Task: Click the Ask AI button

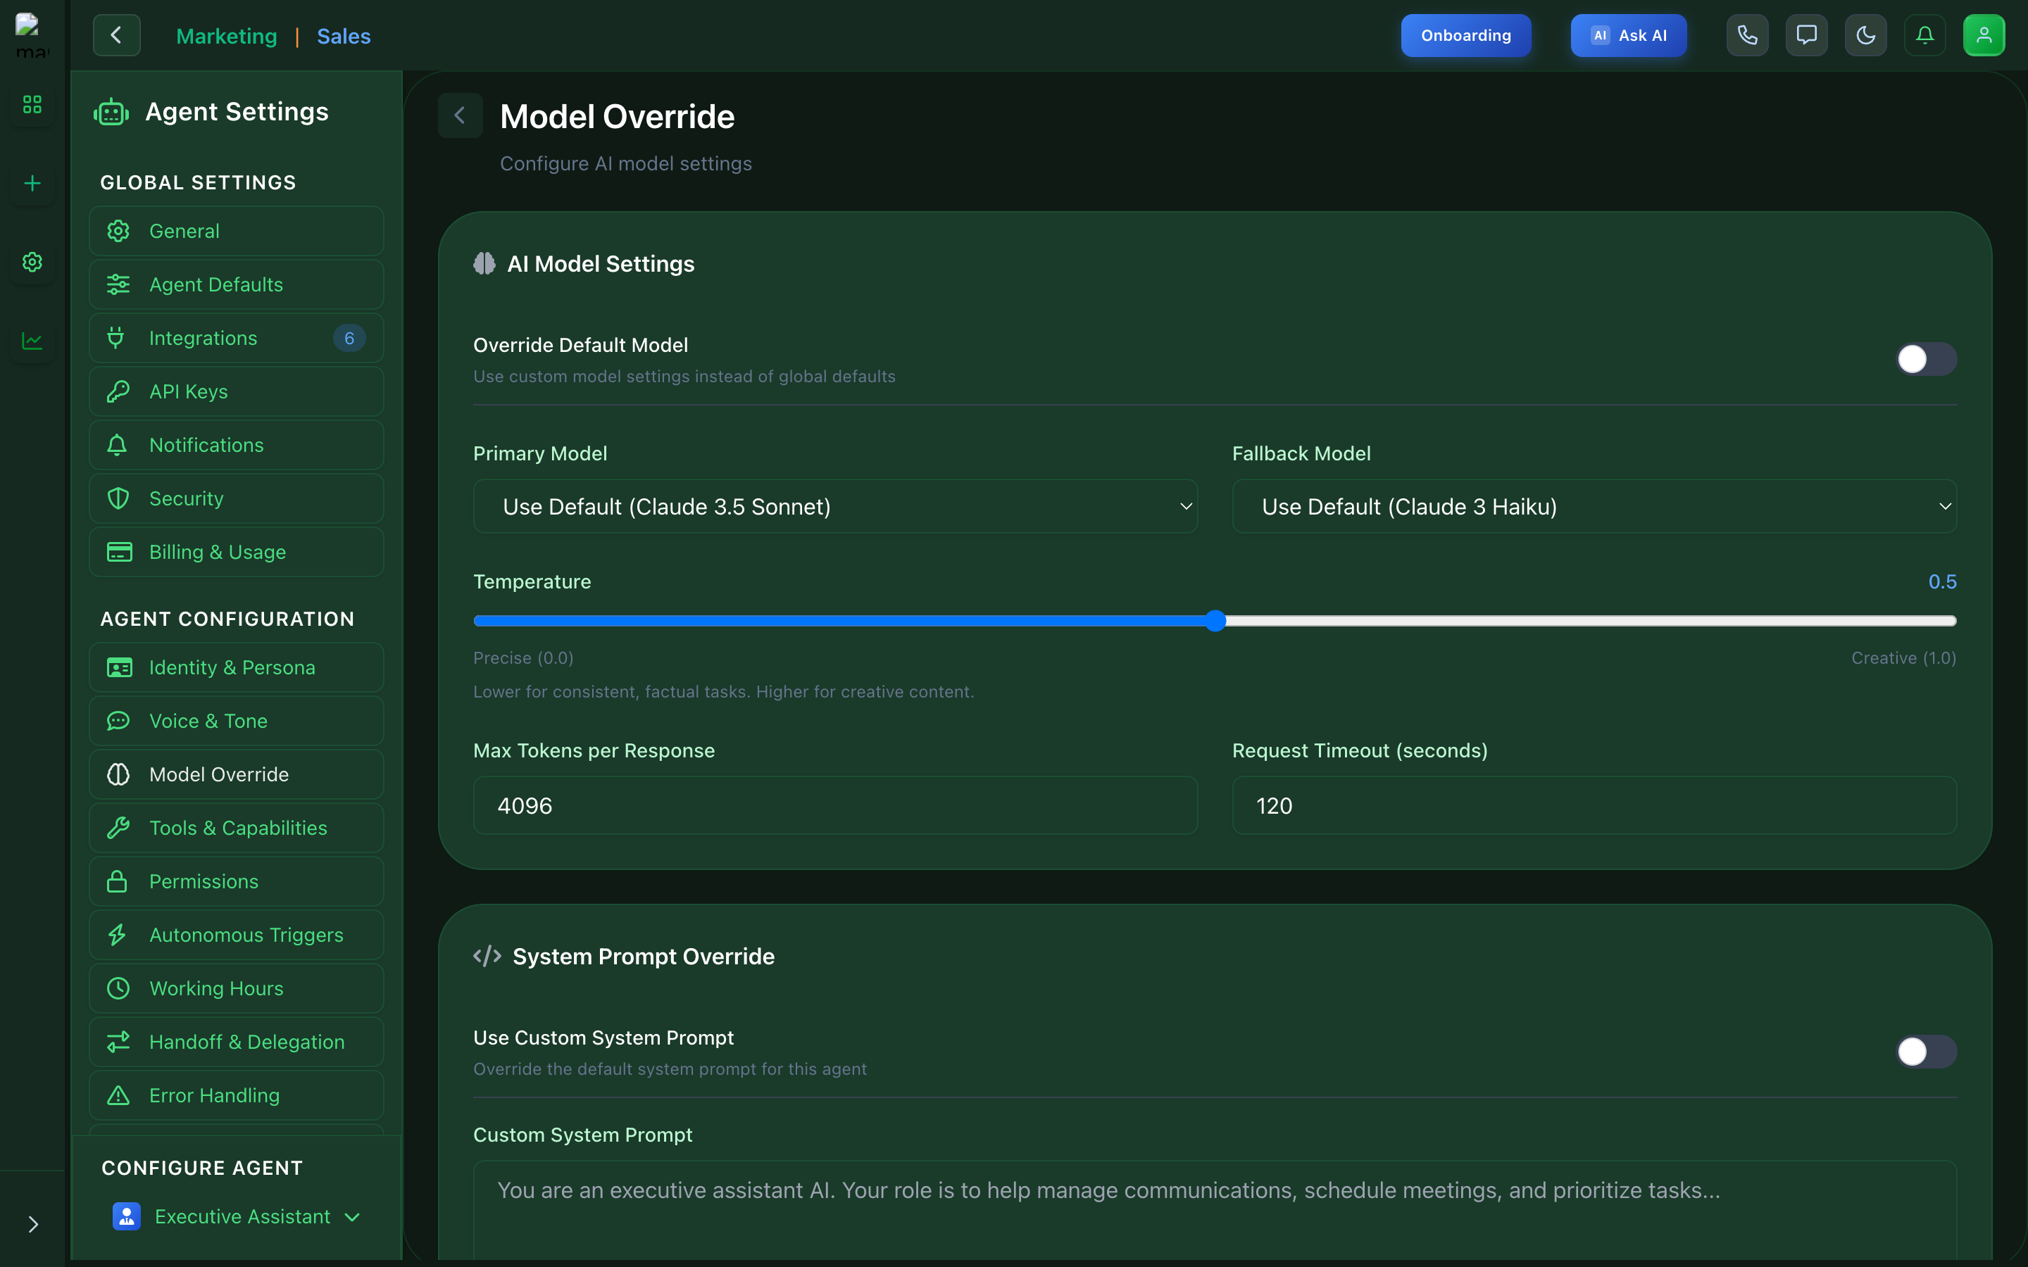Action: click(1628, 35)
